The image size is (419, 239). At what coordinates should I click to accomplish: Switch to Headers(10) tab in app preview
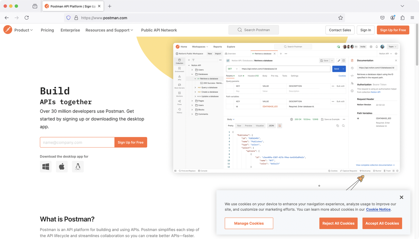253,76
